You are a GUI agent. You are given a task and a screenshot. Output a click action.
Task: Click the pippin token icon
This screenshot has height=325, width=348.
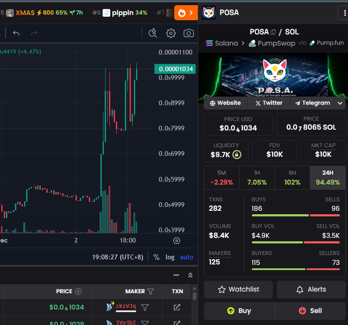106,12
